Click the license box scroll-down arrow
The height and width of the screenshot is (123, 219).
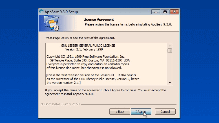click(170, 83)
